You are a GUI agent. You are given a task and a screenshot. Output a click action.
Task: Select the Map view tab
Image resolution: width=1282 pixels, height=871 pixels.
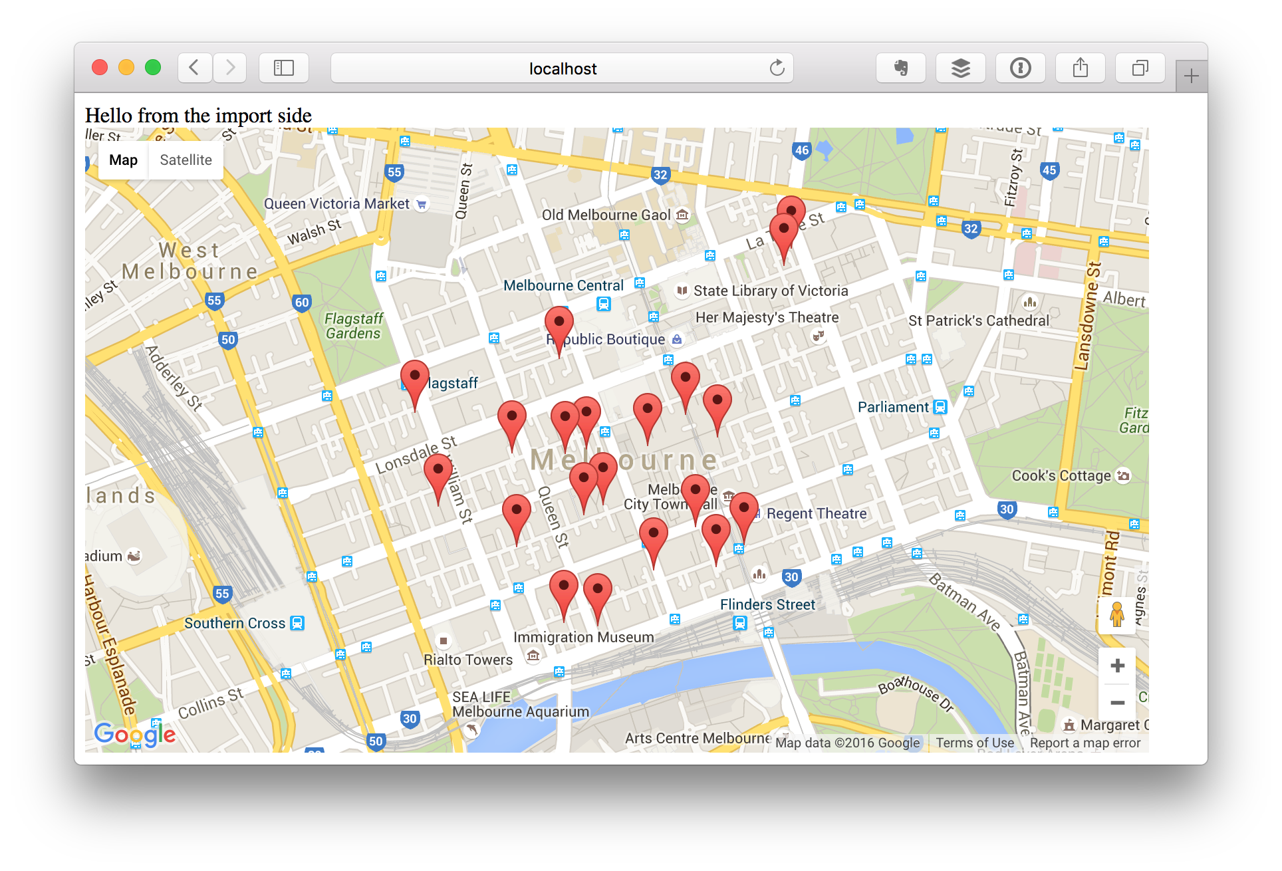124,160
